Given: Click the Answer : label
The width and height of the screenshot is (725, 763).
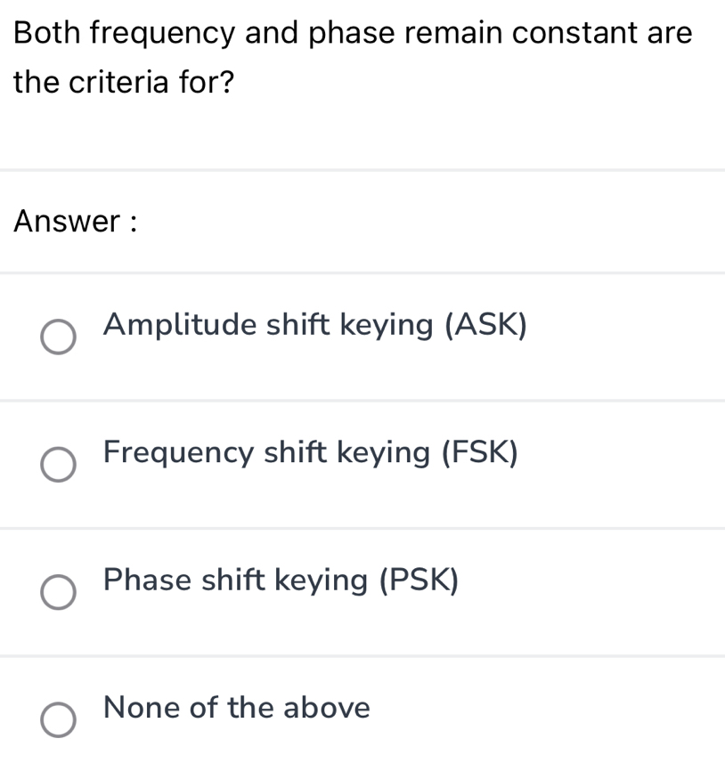Looking at the screenshot, I should click(76, 221).
